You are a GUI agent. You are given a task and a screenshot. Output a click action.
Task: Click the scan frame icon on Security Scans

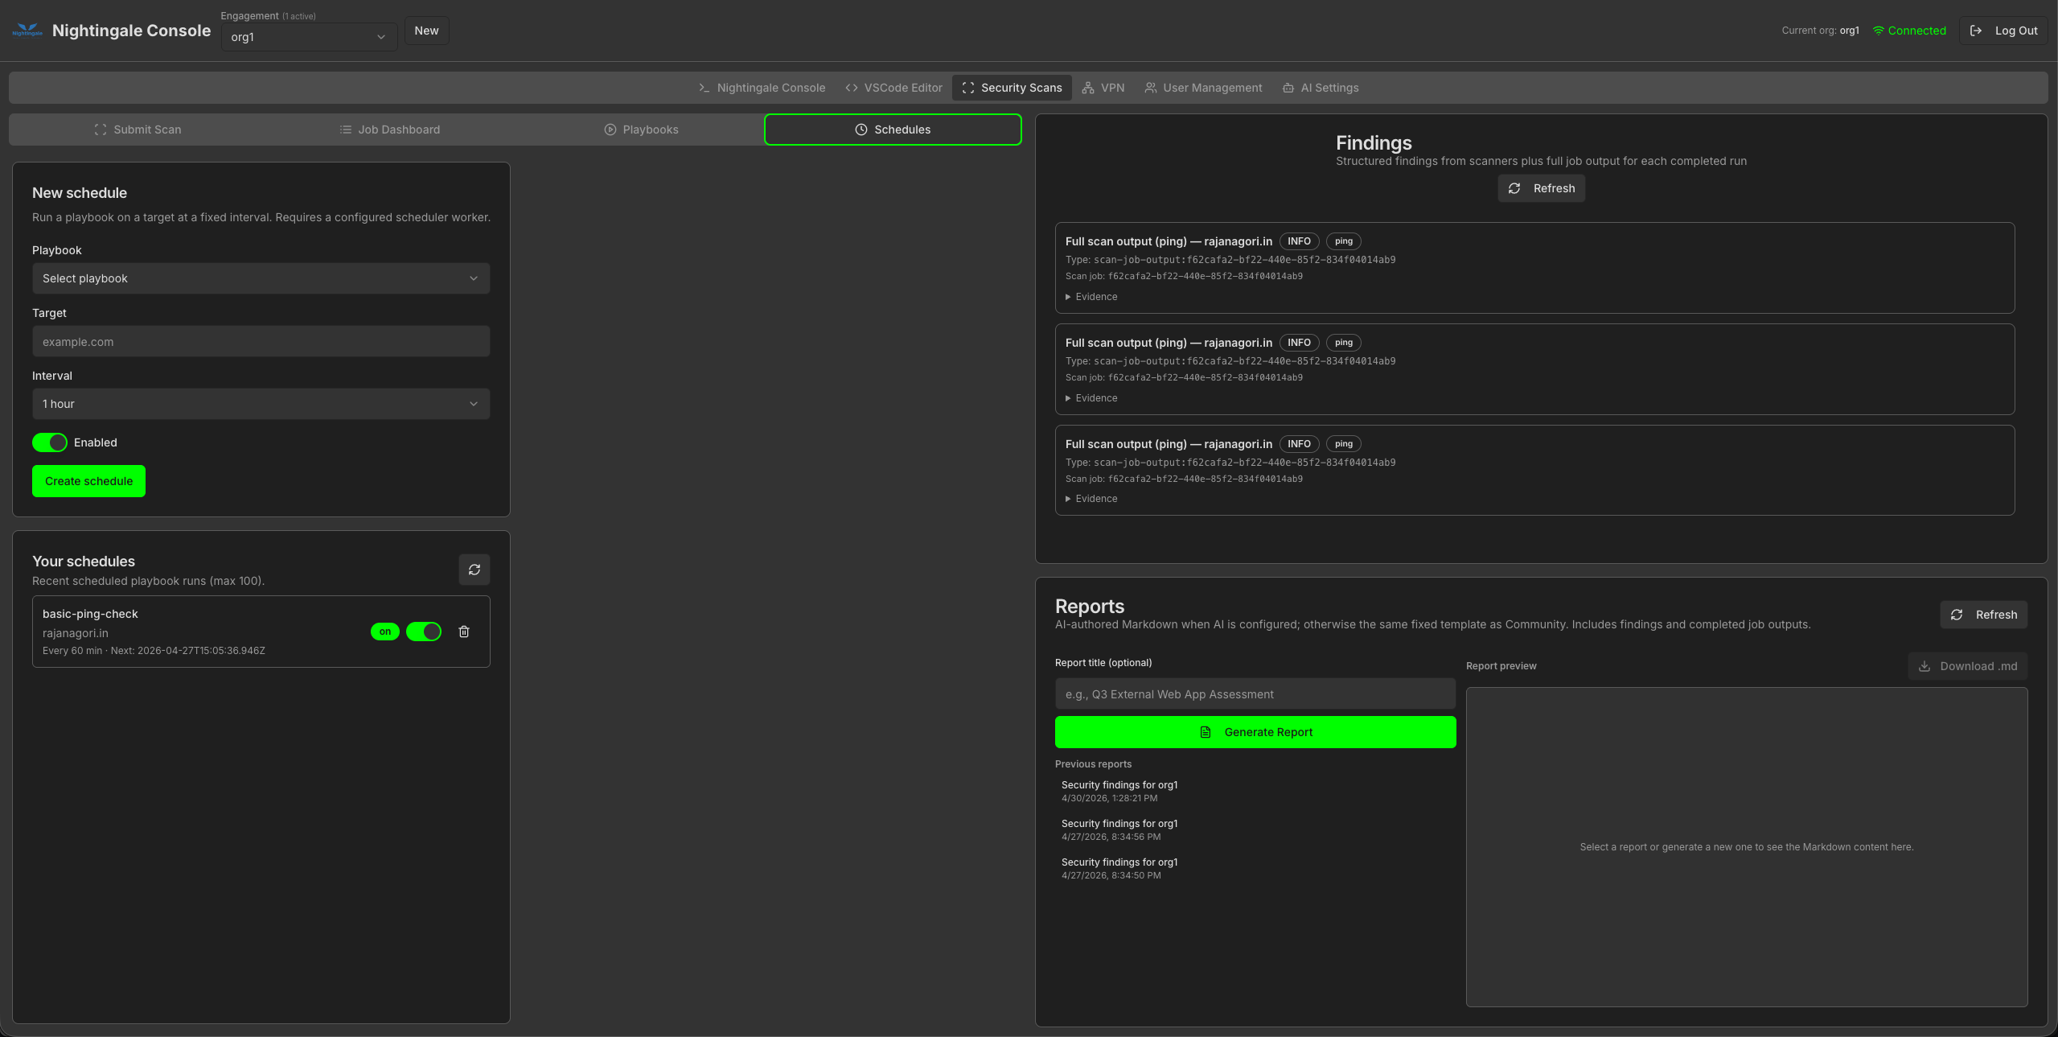[967, 88]
